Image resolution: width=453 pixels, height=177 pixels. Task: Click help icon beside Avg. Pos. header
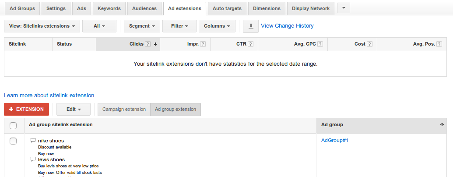(439, 44)
